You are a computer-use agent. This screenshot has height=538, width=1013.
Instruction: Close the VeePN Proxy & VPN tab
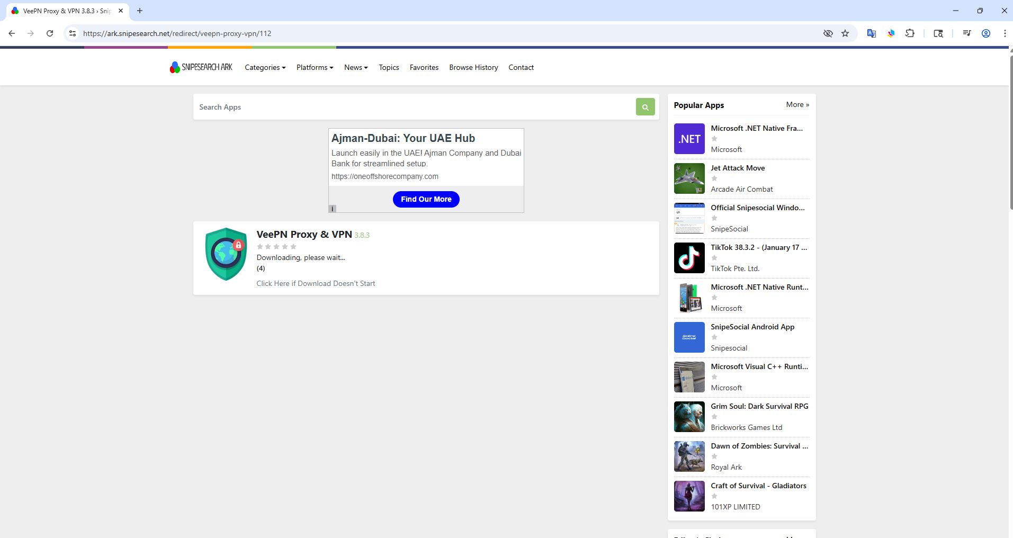[121, 11]
